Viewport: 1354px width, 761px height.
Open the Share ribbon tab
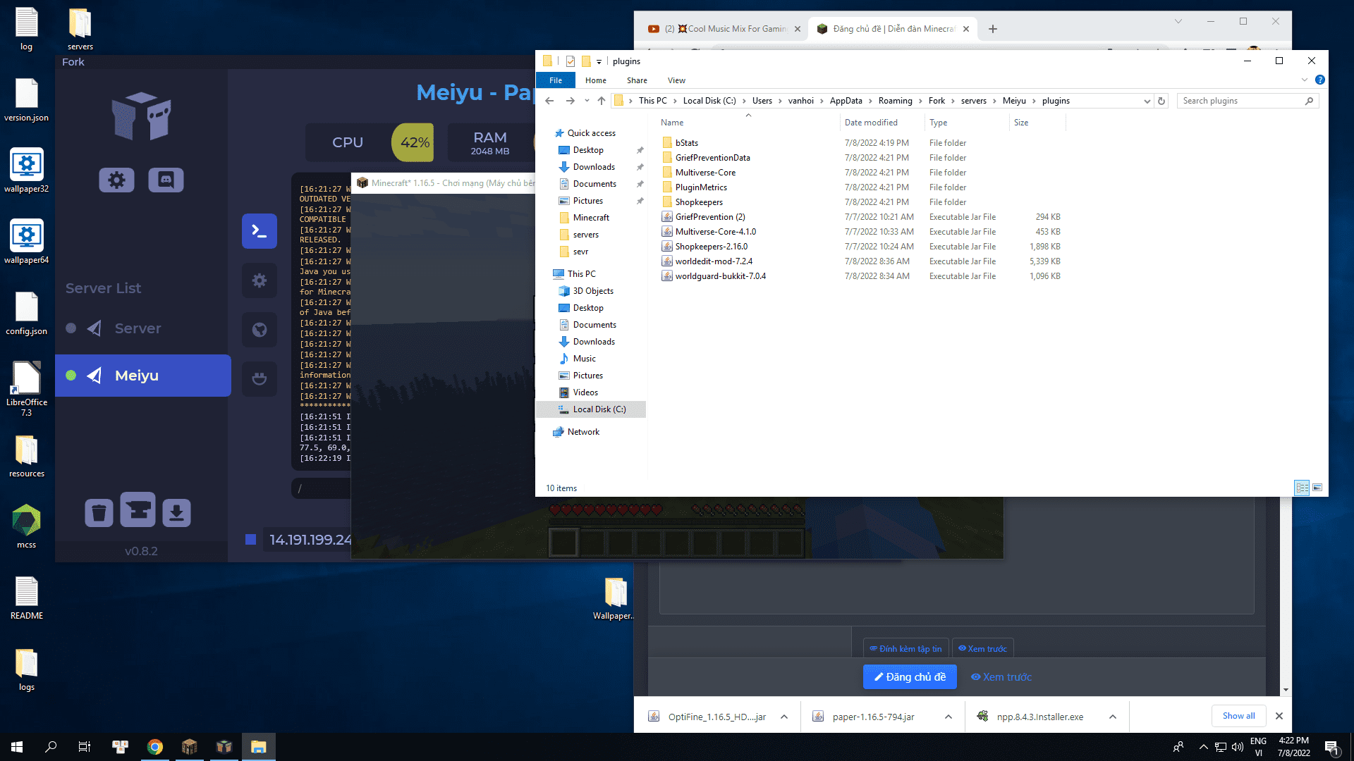636,80
